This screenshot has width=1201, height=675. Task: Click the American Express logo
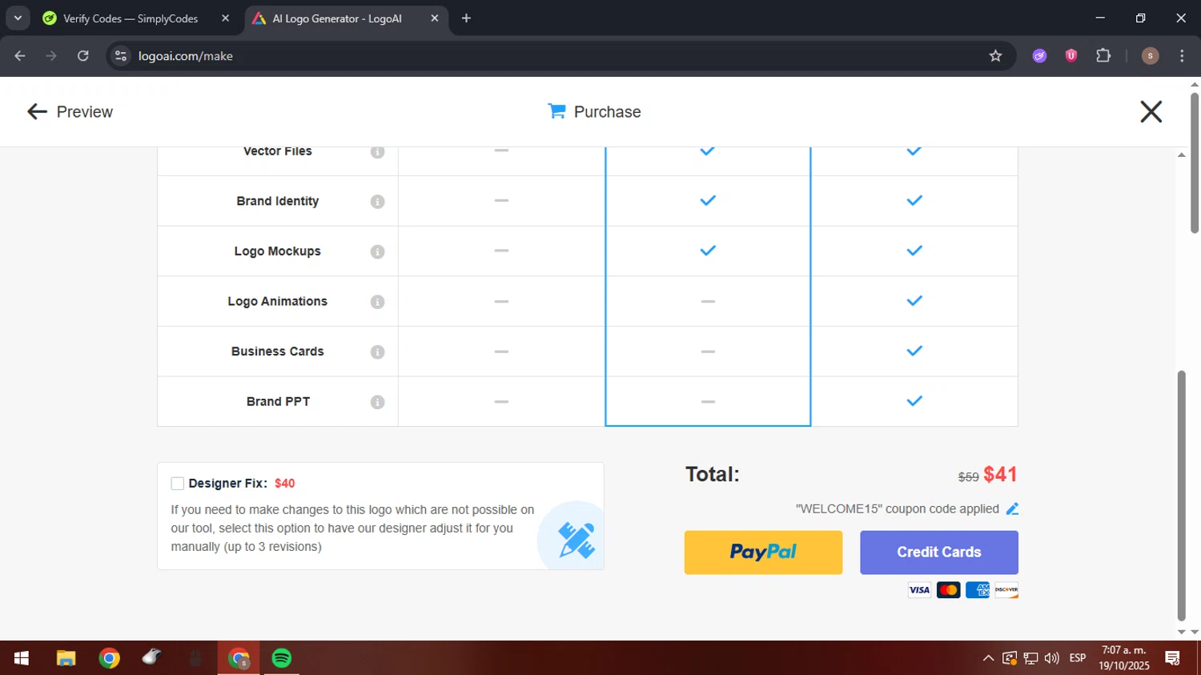(x=978, y=590)
